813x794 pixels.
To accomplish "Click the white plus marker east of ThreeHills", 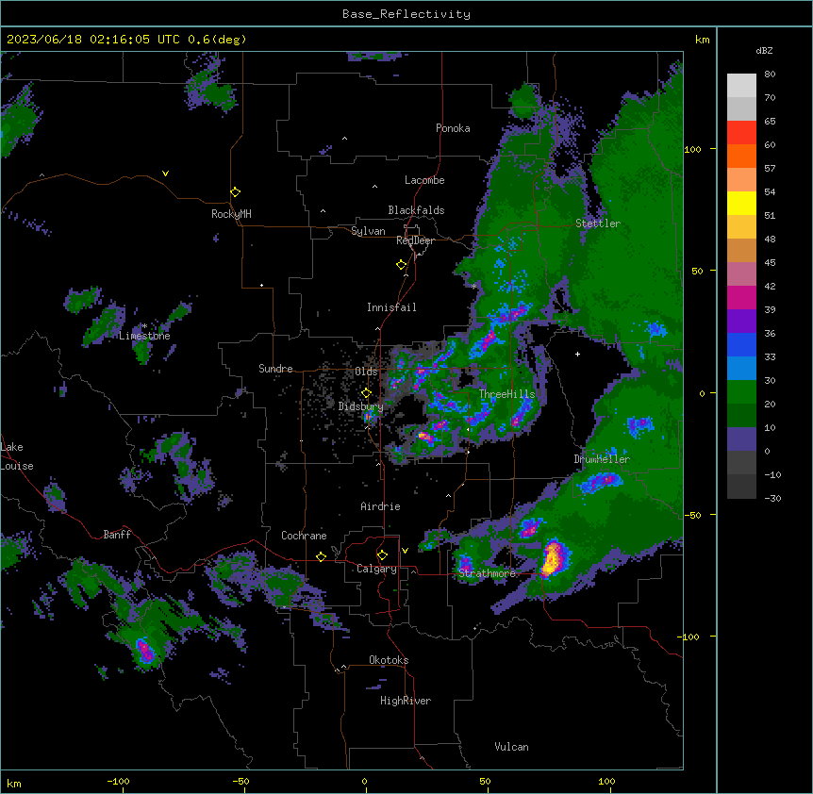I will pyautogui.click(x=577, y=354).
